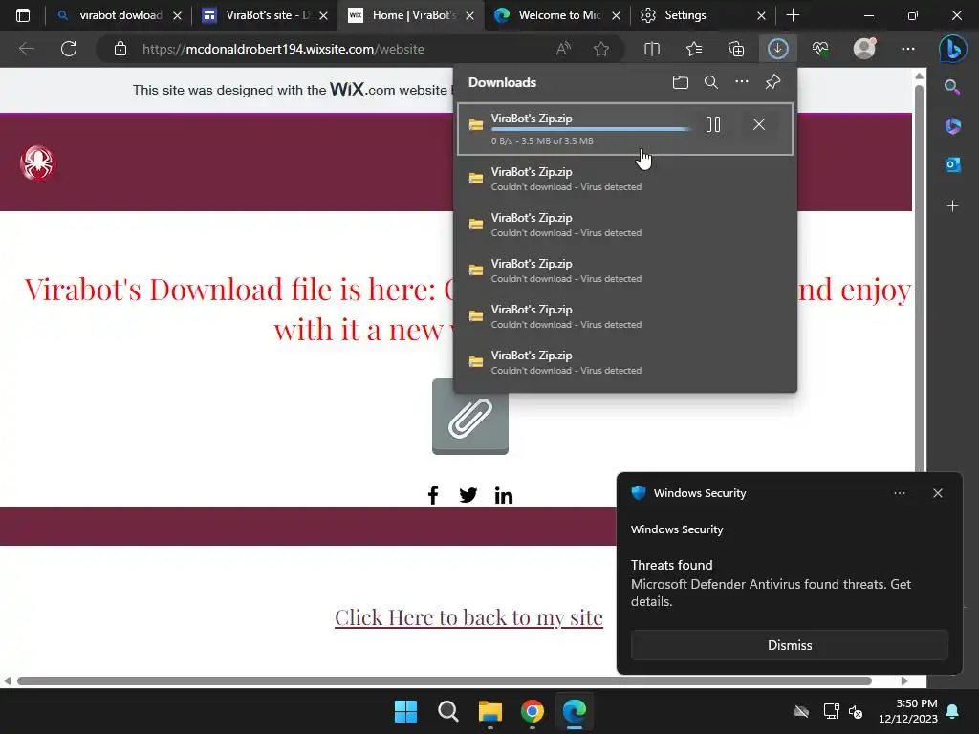Screen dimensions: 979x734
Task: Open the notification bell in taskbar
Action: (x=953, y=711)
